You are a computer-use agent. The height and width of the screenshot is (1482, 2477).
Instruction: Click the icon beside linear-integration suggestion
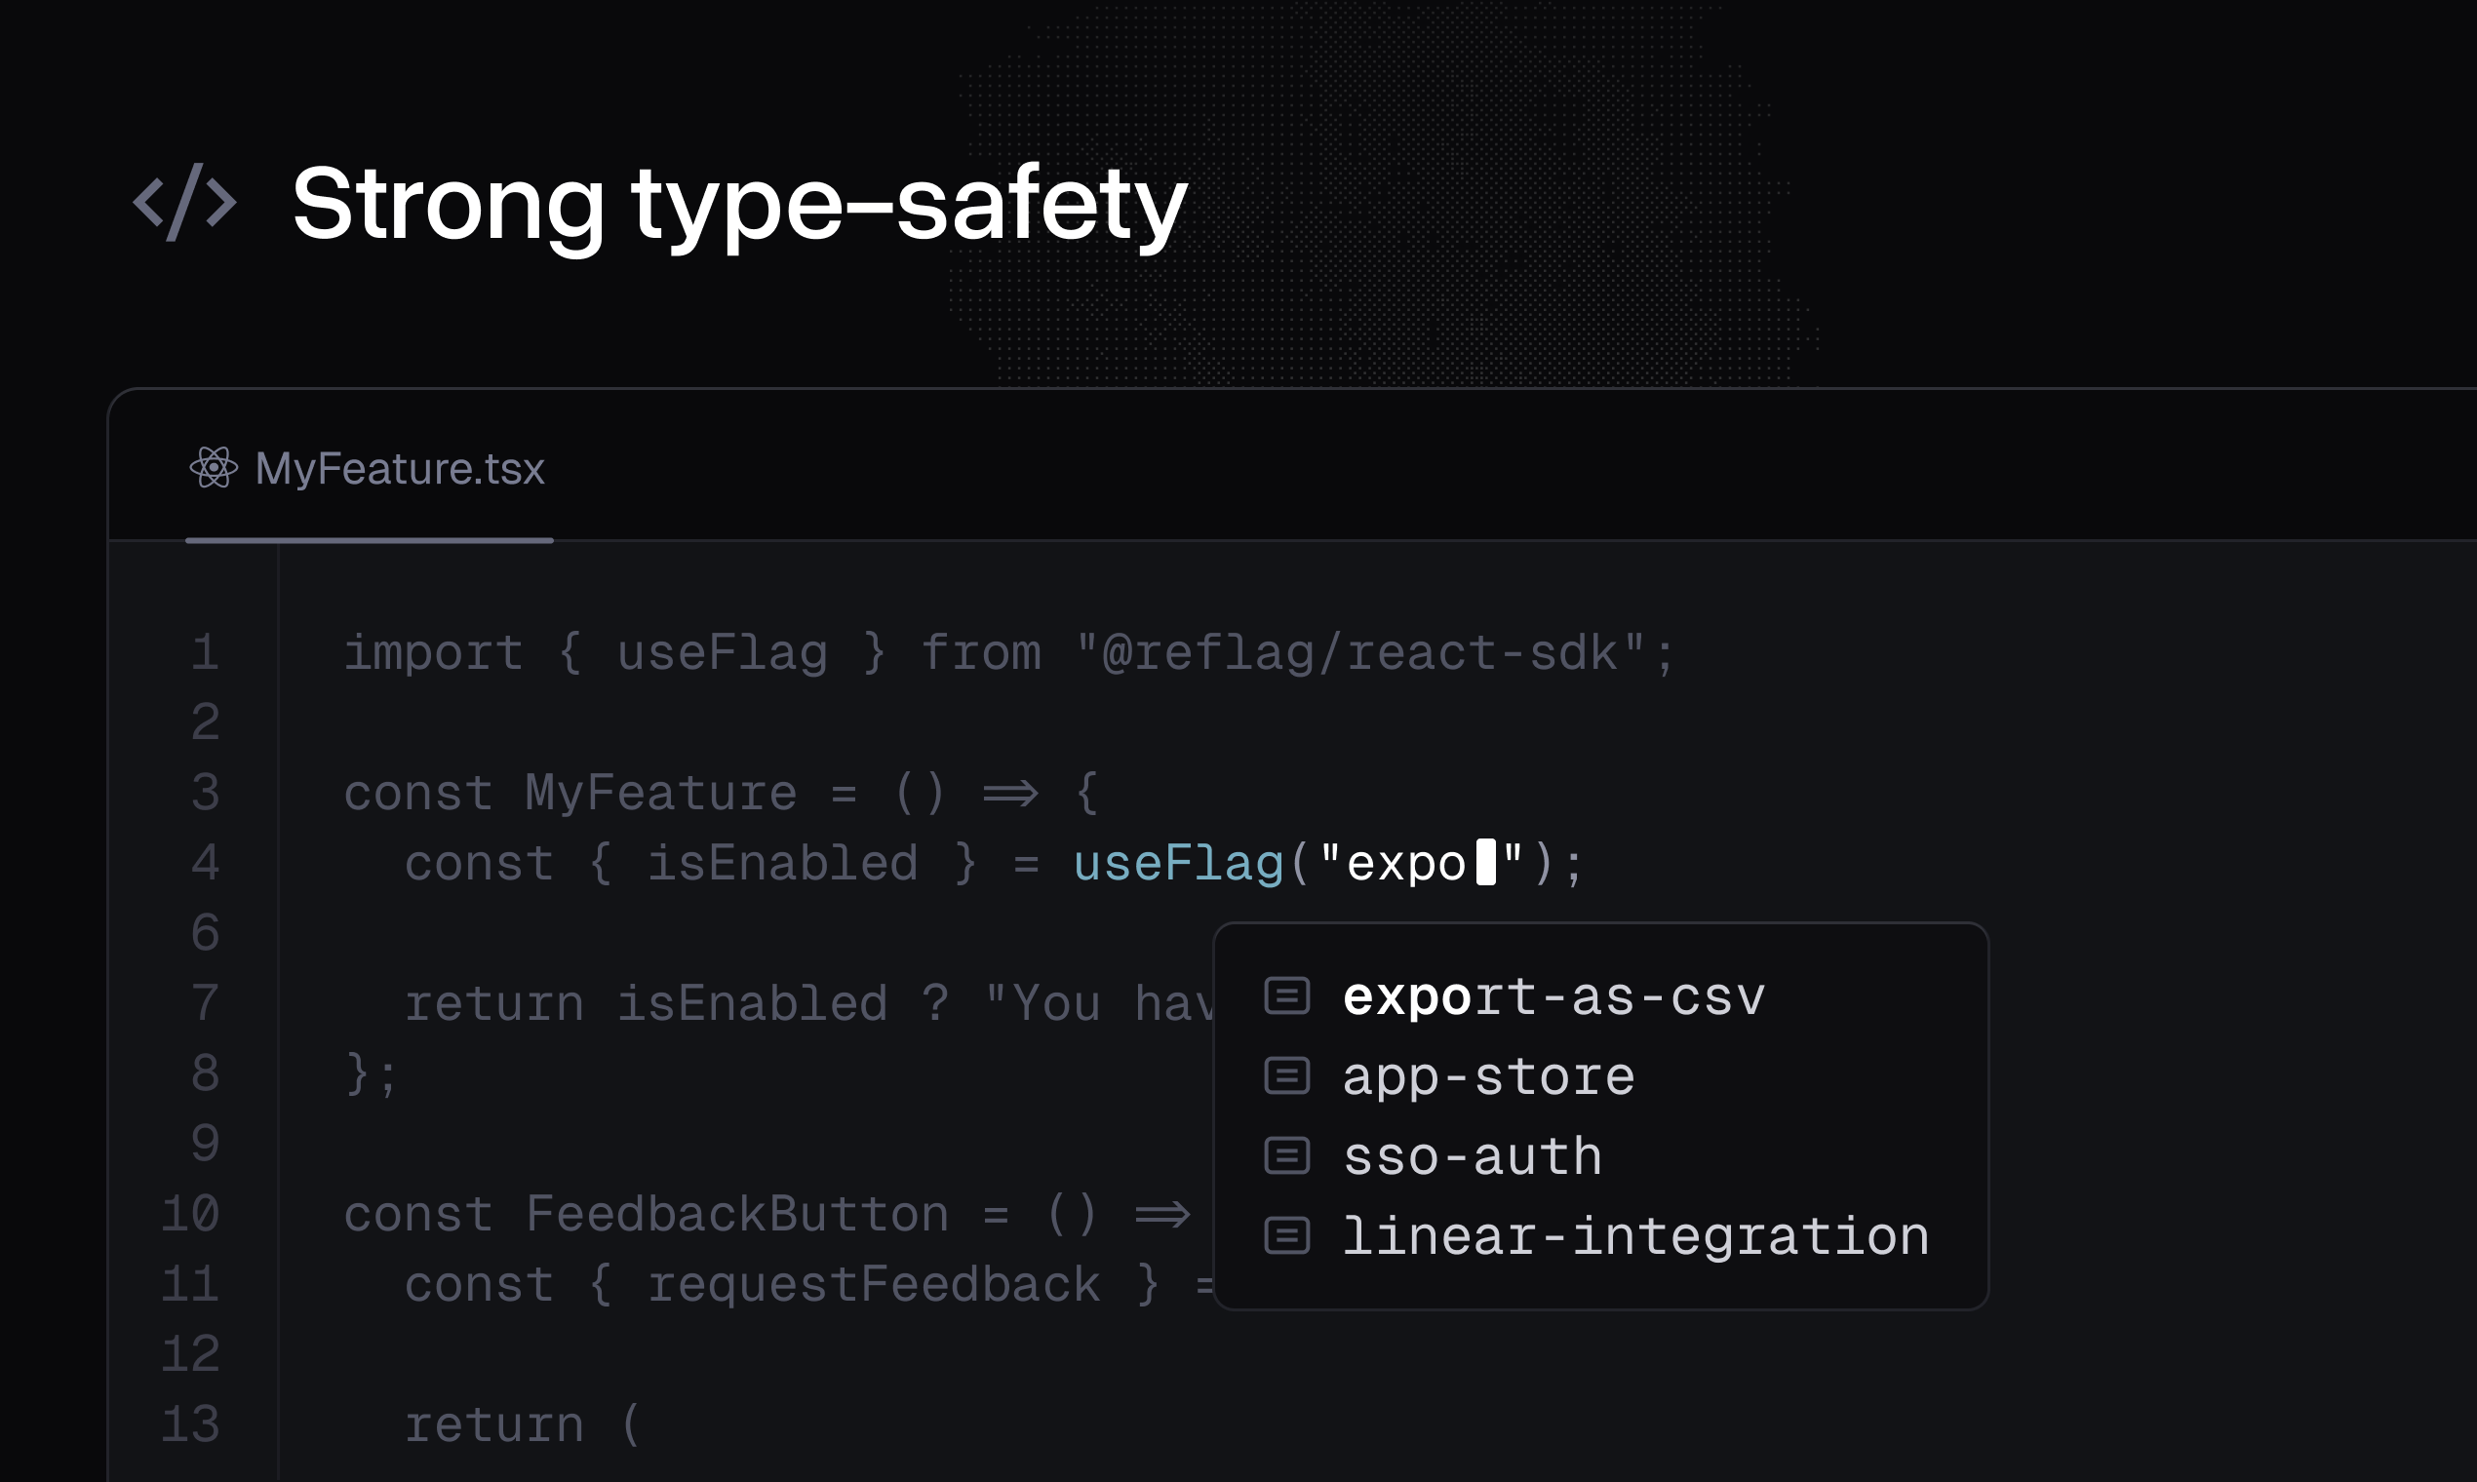[1286, 1235]
